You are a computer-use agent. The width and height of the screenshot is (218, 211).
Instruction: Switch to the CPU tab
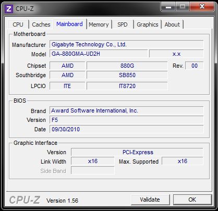coord(18,24)
